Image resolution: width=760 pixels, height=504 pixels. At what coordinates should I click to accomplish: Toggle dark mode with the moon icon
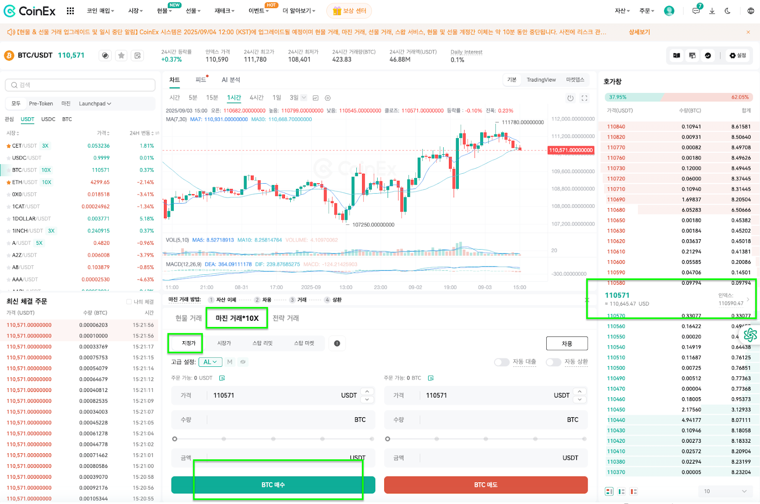728,10
